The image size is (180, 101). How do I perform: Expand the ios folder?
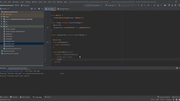2,22
